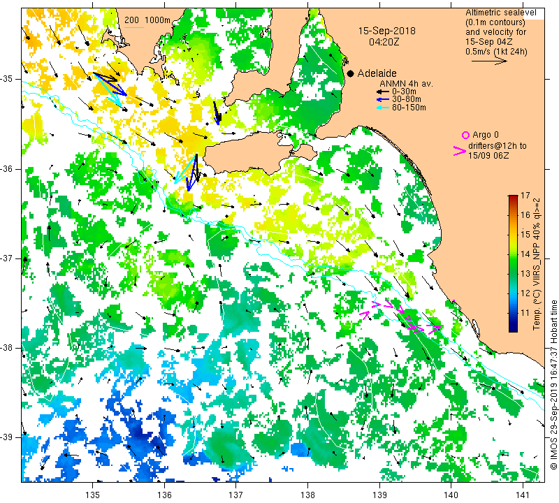Click the '0-30m' legend label
Screen dimensions: 559x503
[404, 92]
